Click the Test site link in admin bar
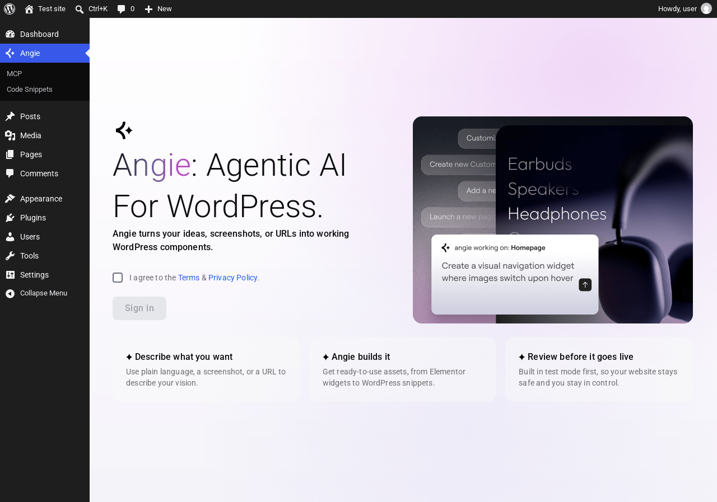717x502 pixels. [x=45, y=9]
